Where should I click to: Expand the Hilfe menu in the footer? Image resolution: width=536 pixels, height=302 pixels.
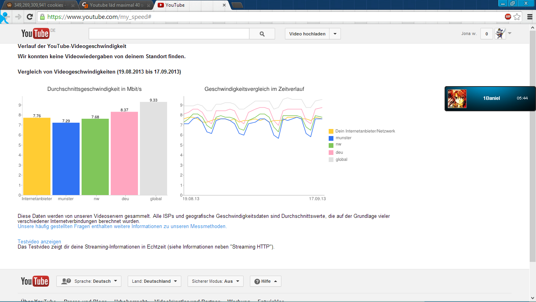click(266, 281)
